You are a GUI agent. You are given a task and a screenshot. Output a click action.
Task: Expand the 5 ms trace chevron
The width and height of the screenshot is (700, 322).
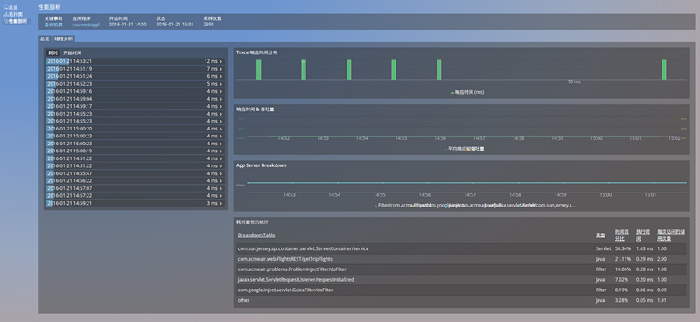click(221, 84)
